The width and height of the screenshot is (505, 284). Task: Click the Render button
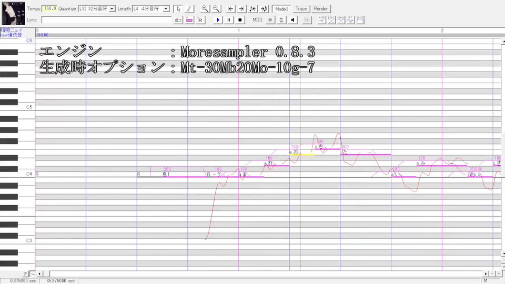[321, 9]
